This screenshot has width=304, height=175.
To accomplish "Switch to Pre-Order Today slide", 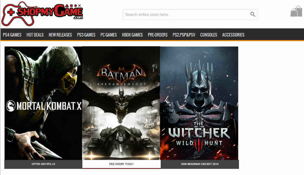I will click(x=122, y=164).
